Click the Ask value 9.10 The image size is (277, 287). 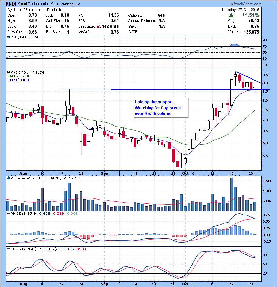[65, 15]
